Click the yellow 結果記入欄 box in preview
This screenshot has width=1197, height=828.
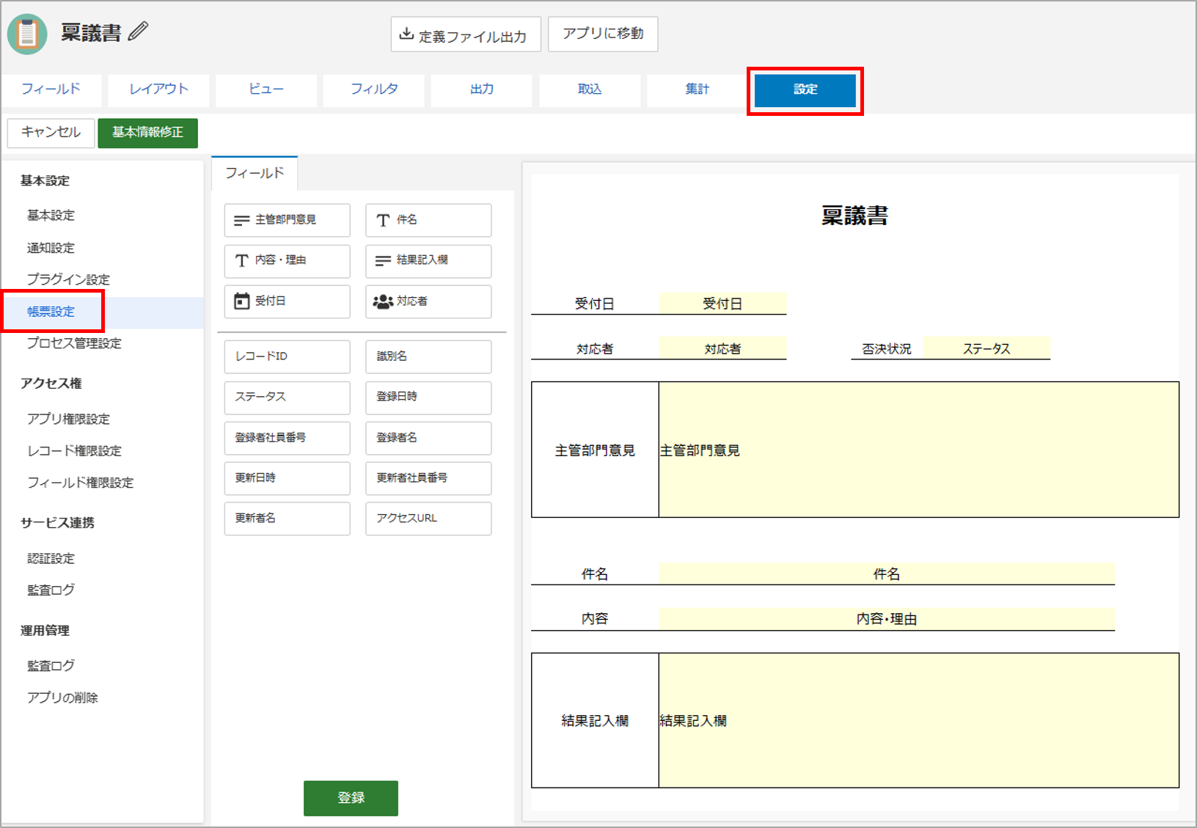918,720
